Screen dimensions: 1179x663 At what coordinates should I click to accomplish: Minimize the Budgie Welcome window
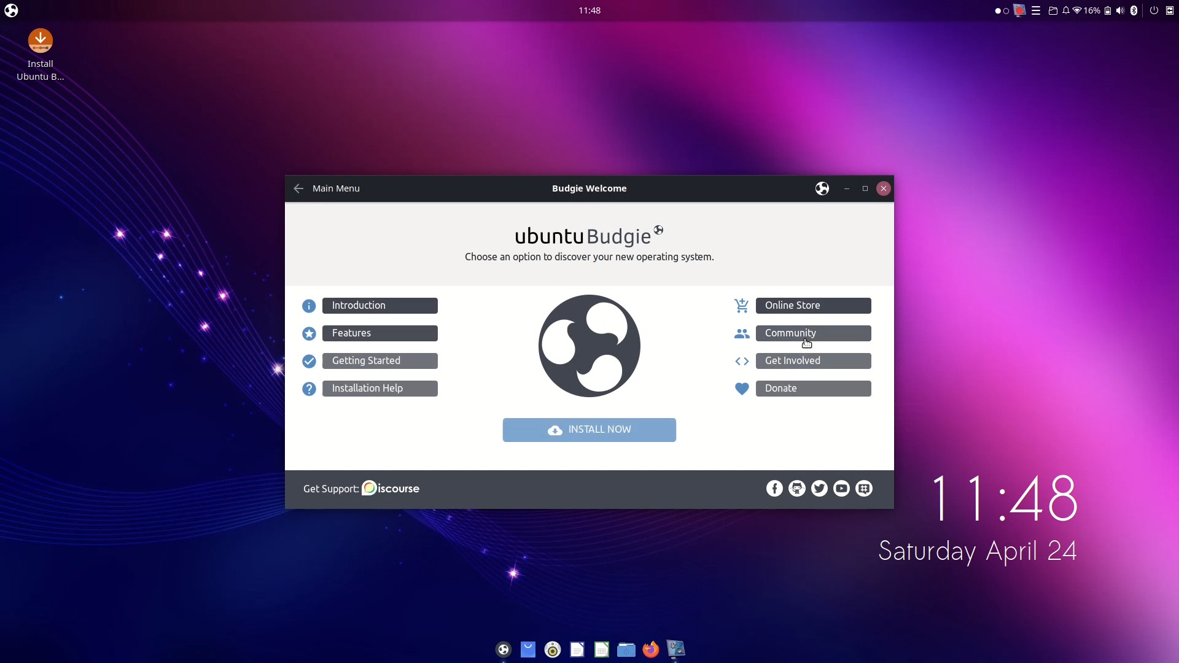(847, 188)
